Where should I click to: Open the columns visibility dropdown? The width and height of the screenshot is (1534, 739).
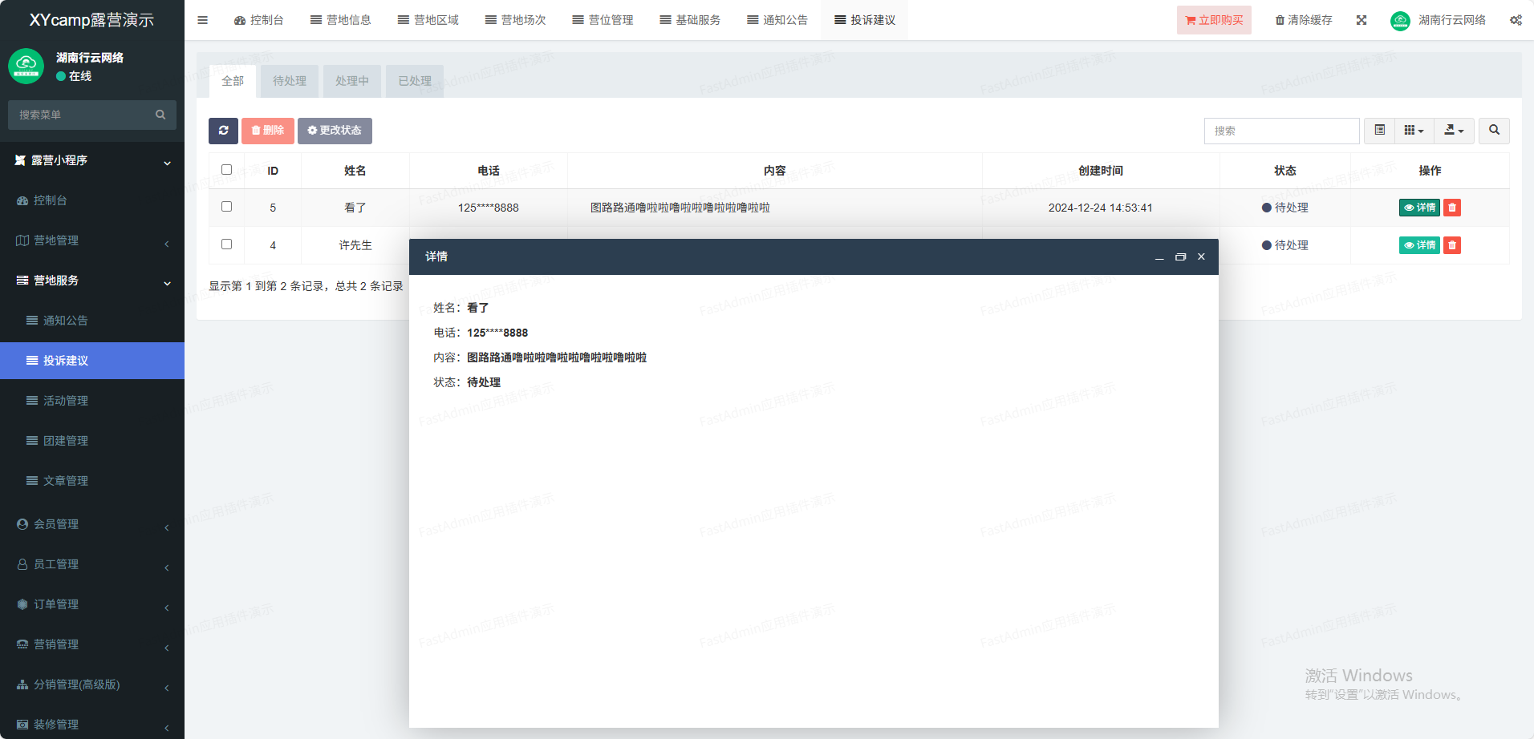tap(1414, 131)
